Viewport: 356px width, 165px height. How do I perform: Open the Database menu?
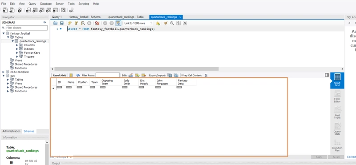(x=46, y=4)
